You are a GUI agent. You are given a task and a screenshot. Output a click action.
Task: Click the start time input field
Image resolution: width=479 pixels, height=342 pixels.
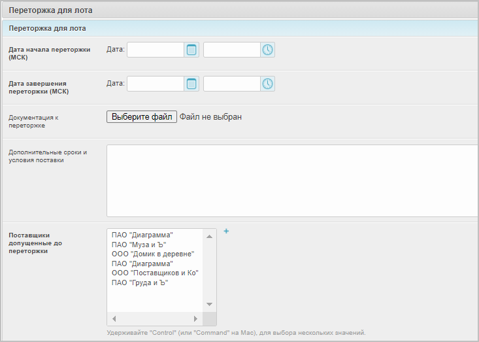tap(232, 50)
